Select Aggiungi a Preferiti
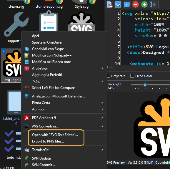Screen dimensions: 170x169 click(64, 75)
